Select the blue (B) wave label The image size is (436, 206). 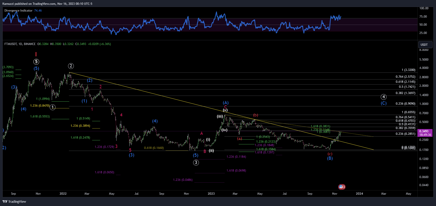[330, 158]
